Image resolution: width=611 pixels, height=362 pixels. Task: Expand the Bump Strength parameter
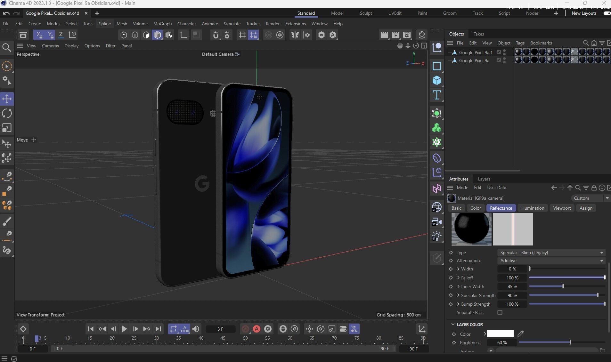tap(458, 304)
